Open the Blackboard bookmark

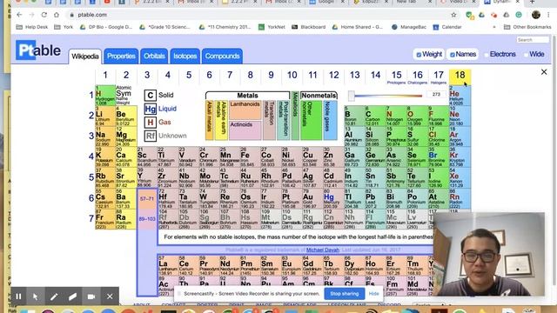tap(309, 27)
